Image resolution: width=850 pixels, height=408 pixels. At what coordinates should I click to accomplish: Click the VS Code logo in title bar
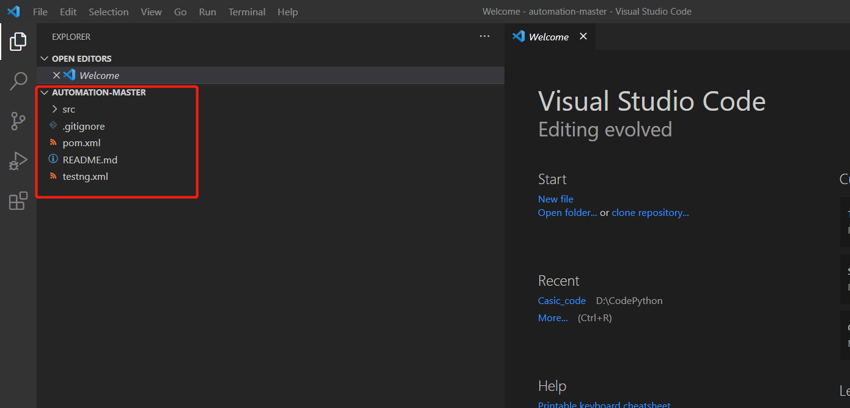(13, 12)
